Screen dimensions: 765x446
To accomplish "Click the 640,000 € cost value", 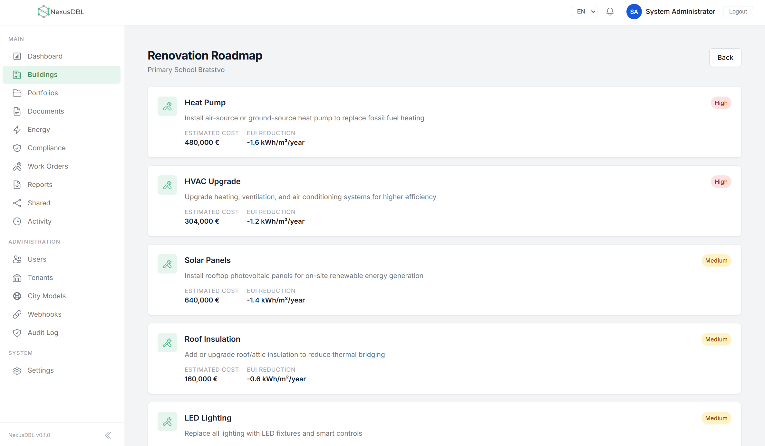I will pyautogui.click(x=202, y=300).
